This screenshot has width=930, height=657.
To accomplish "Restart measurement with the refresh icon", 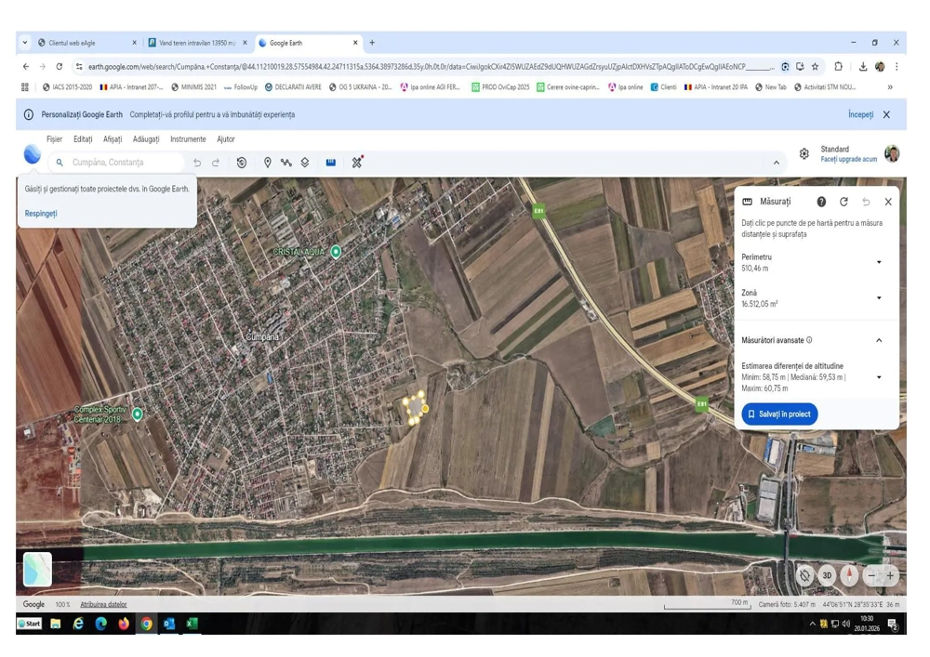I will pos(844,202).
